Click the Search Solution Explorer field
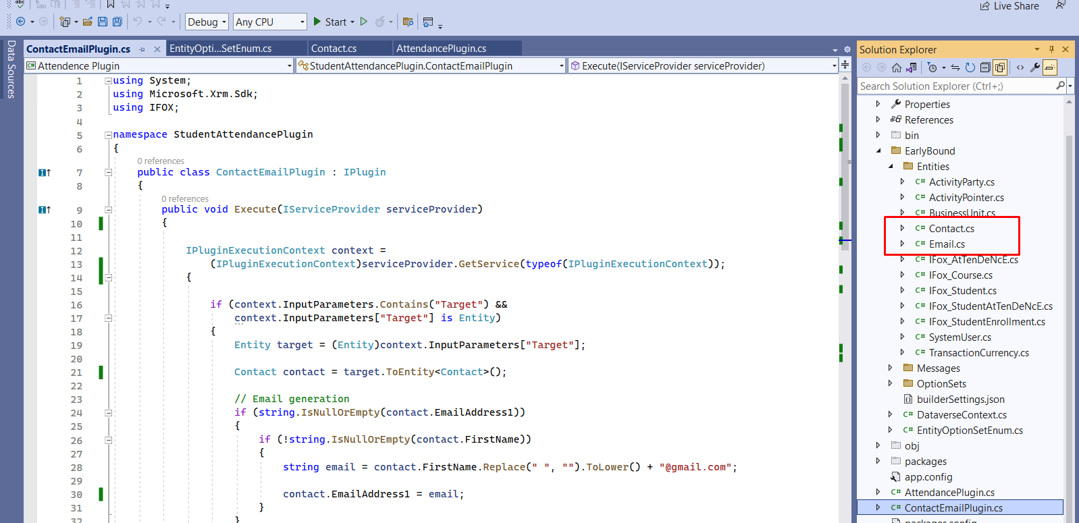 pyautogui.click(x=955, y=86)
